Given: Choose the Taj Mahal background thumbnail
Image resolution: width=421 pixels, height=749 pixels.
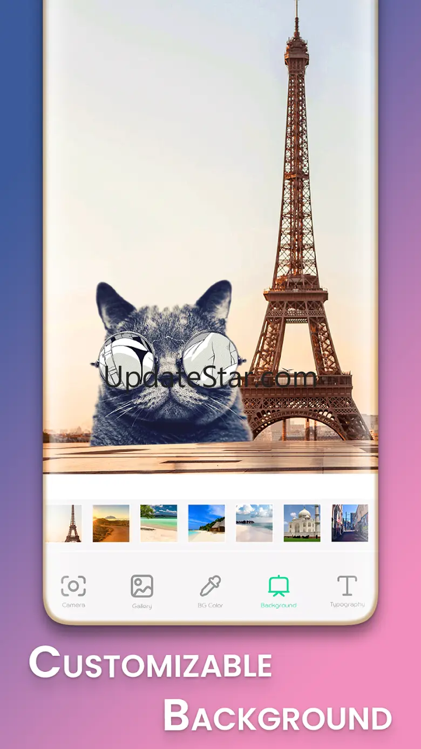Looking at the screenshot, I should [x=302, y=523].
